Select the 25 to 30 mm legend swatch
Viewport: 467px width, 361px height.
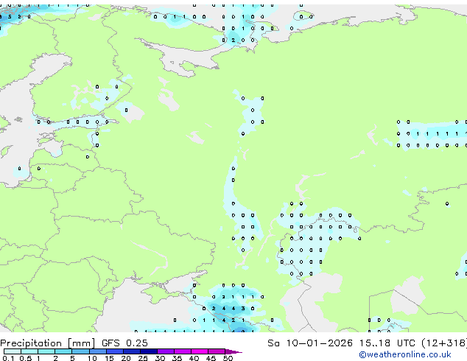coord(148,351)
